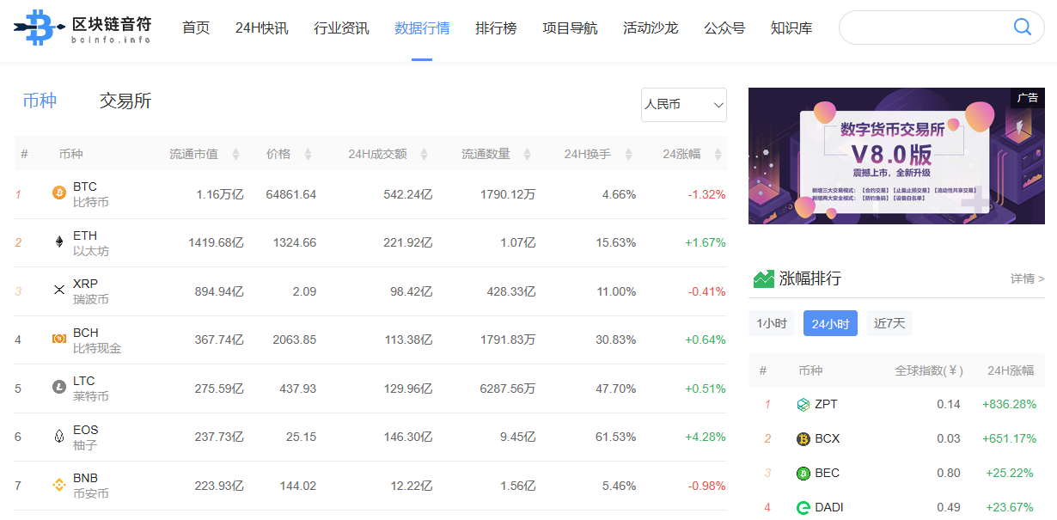Viewport: 1057px width, 520px height.
Task: Click the 瑞波币 coin name link
Action: tap(91, 299)
